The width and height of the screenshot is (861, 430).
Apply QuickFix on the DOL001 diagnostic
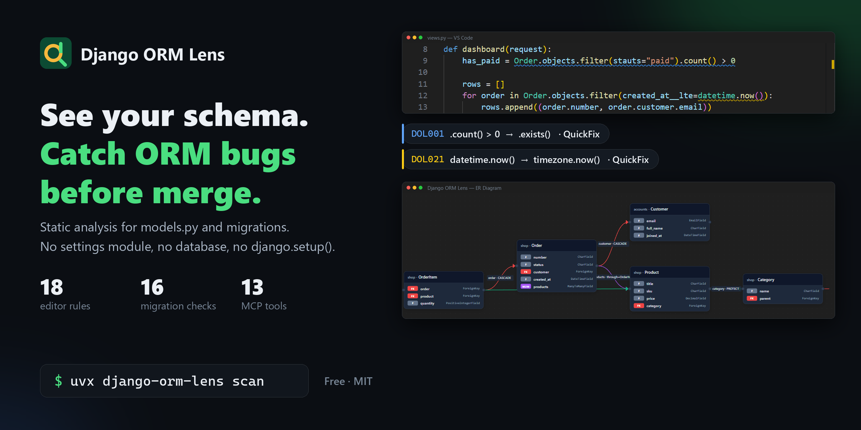(581, 134)
